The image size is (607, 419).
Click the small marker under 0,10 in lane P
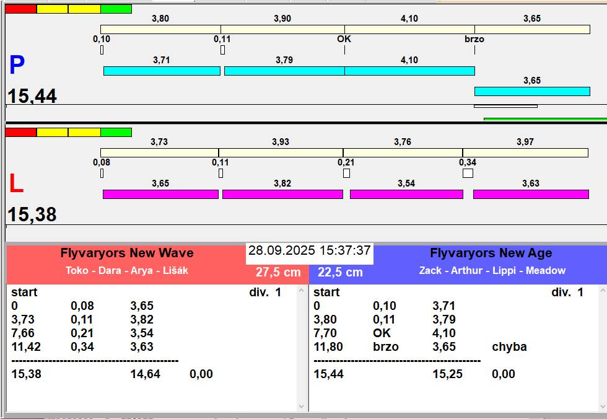pos(102,50)
